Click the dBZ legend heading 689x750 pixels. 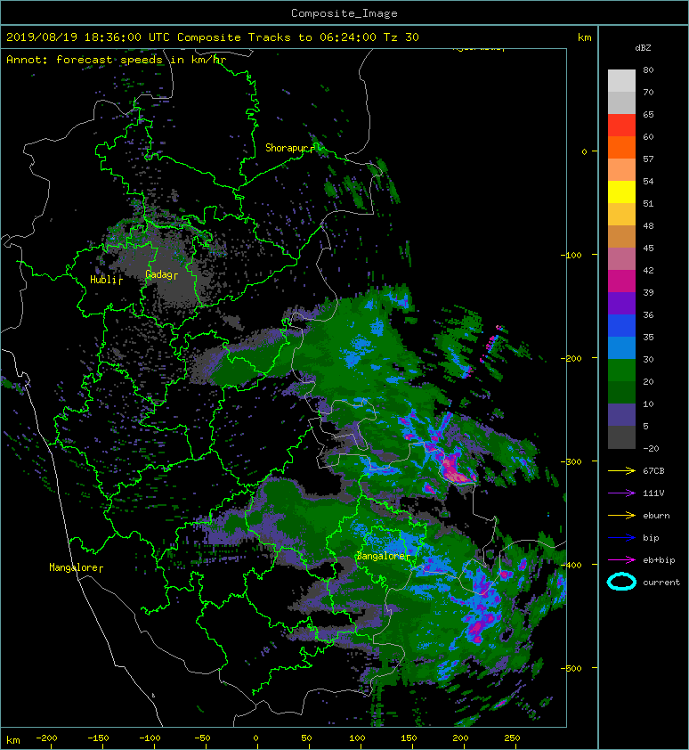click(x=643, y=48)
